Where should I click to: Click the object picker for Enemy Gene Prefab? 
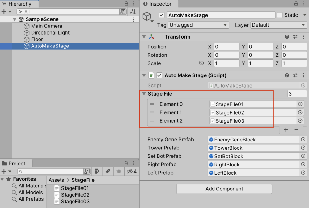(x=303, y=140)
